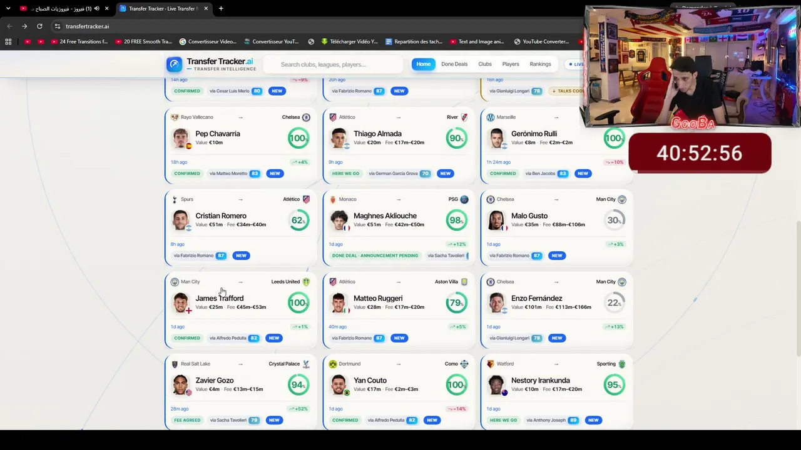Click the Sporting crest icon
The height and width of the screenshot is (450, 801).
[622, 364]
